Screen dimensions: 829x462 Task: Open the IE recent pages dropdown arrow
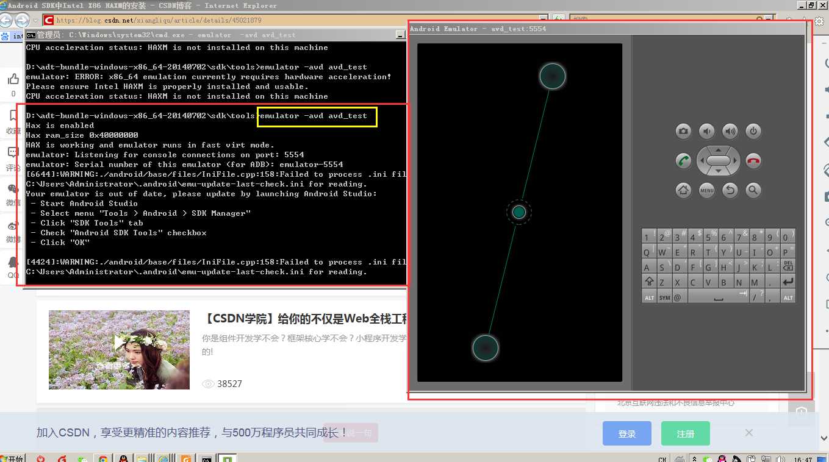(x=35, y=20)
